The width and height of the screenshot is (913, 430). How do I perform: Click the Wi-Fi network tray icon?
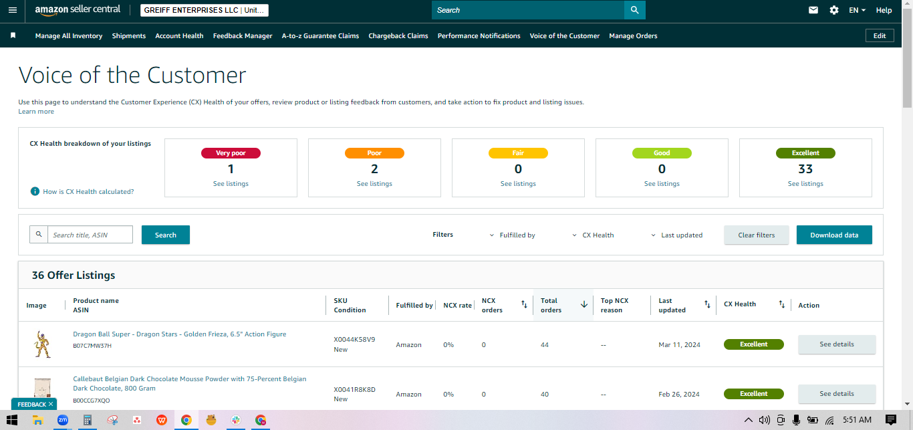point(829,420)
